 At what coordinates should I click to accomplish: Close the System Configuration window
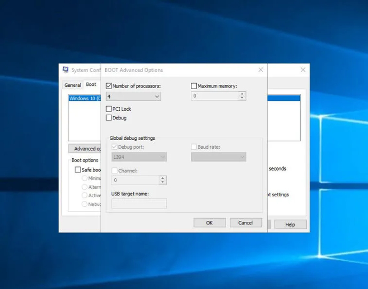(x=303, y=70)
